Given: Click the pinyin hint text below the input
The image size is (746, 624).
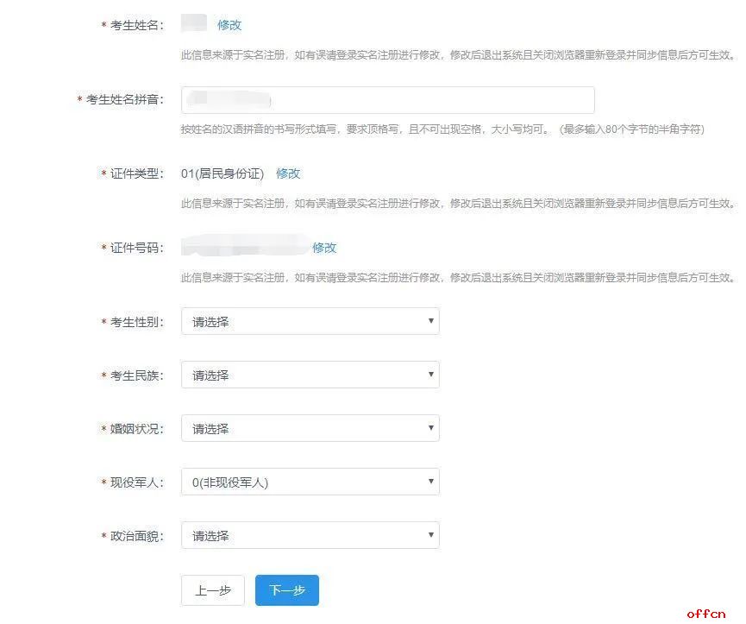Looking at the screenshot, I should (x=442, y=129).
